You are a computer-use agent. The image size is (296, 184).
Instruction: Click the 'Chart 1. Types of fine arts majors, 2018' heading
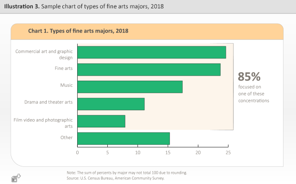point(78,31)
